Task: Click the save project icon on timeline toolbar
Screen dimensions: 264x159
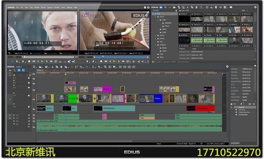Action: (47, 67)
